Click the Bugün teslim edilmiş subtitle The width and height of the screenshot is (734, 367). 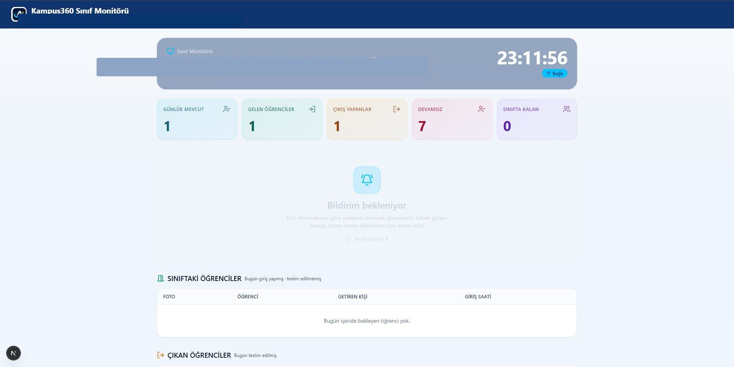[255, 355]
